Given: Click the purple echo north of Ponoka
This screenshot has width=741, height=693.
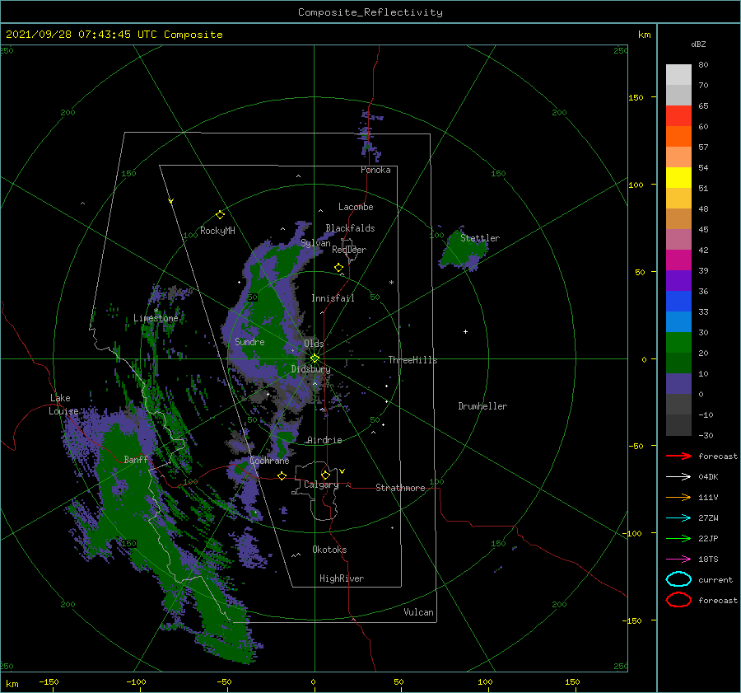Looking at the screenshot, I should tap(369, 135).
